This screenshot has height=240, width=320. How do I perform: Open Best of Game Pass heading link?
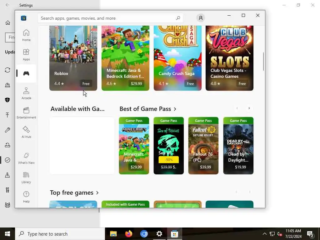pos(148,109)
